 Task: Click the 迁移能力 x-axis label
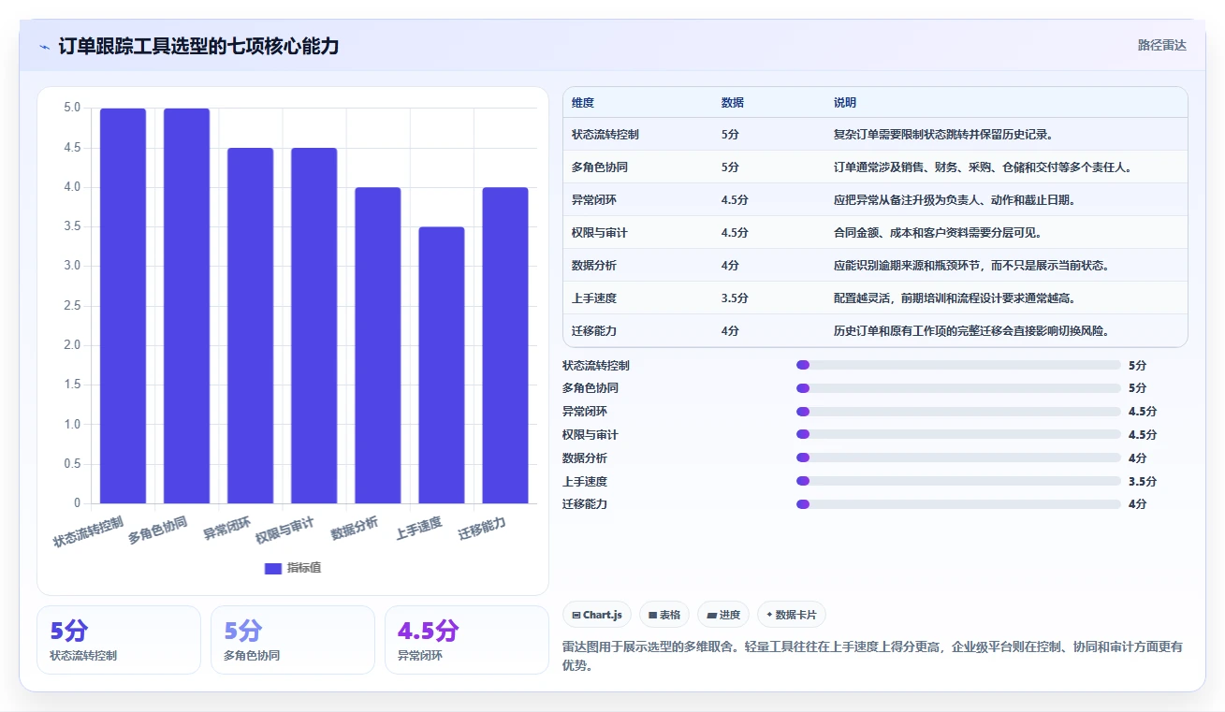coord(482,529)
